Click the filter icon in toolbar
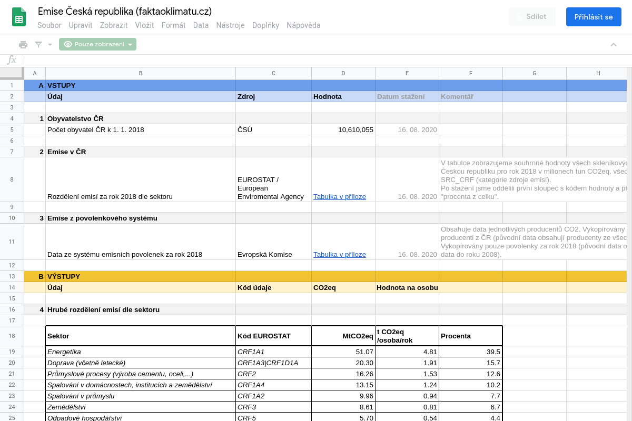Screen dimensions: 632x421 coord(38,45)
